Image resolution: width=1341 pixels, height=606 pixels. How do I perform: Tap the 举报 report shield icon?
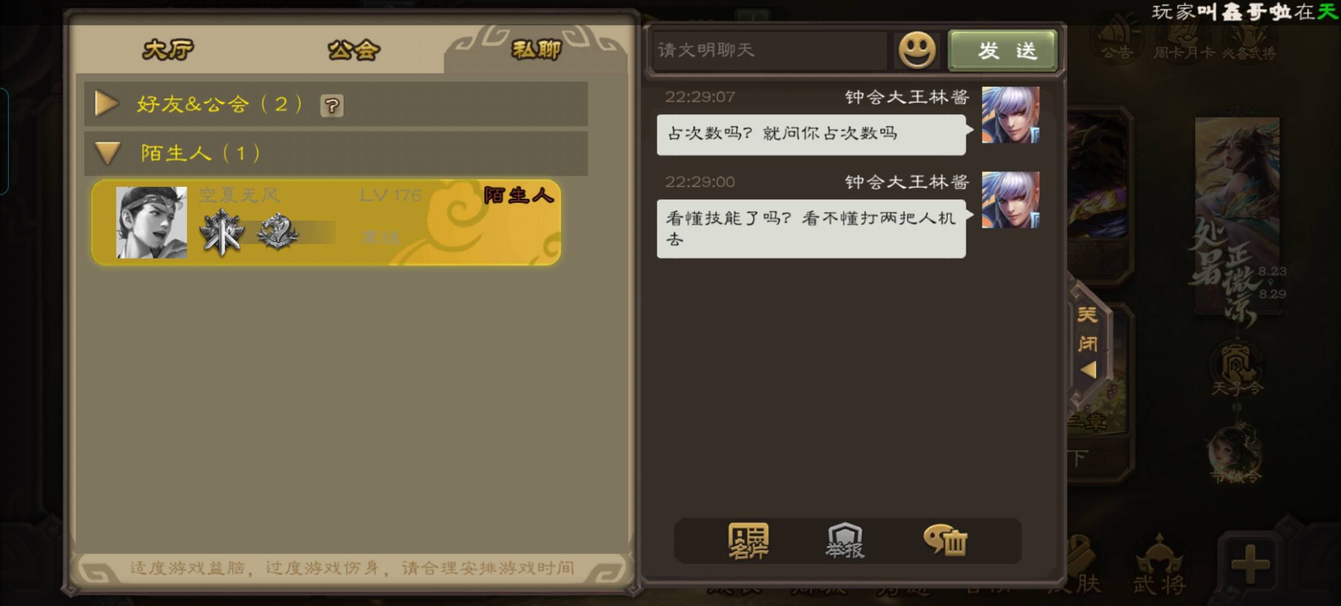(845, 541)
